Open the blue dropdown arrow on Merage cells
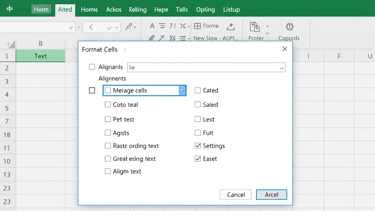 click(182, 90)
